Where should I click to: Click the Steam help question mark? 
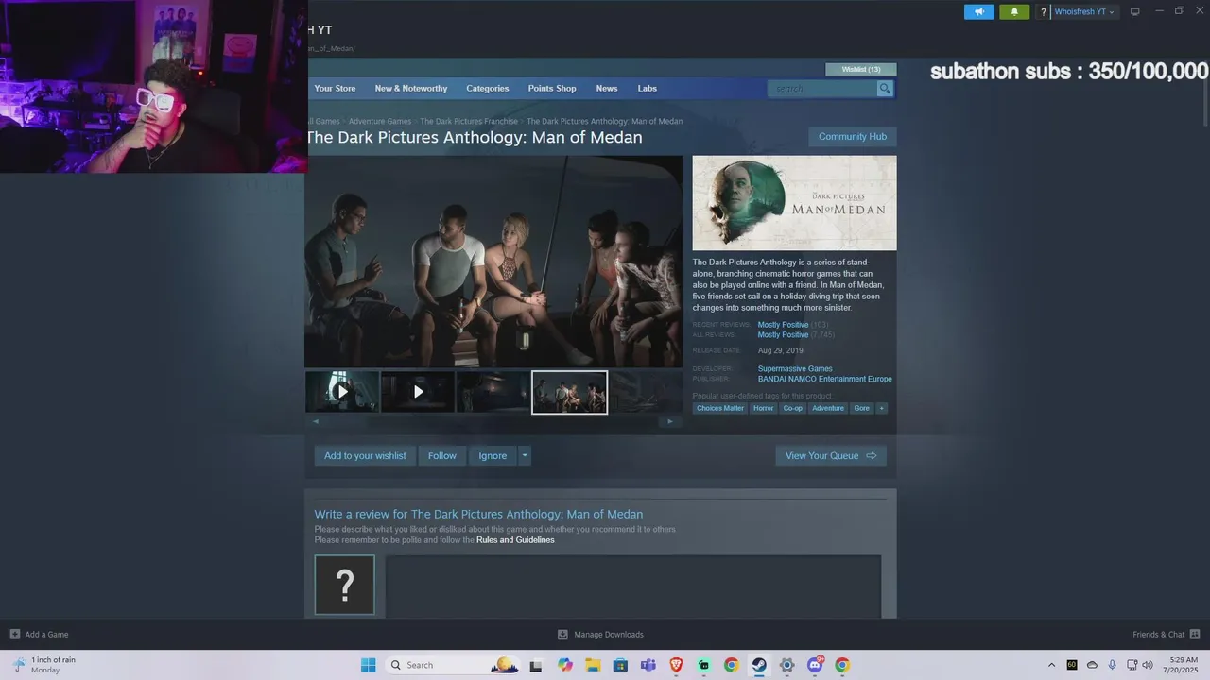coord(1044,12)
